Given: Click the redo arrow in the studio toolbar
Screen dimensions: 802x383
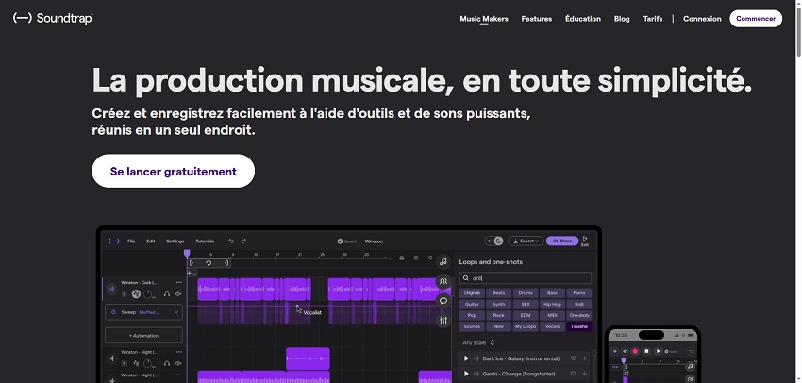Looking at the screenshot, I should [243, 241].
